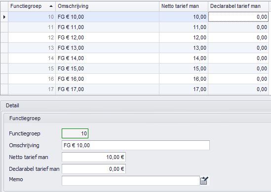271x192 pixels.
Task: Click declarabel tarief cell of row 16
Action: tap(238, 79)
